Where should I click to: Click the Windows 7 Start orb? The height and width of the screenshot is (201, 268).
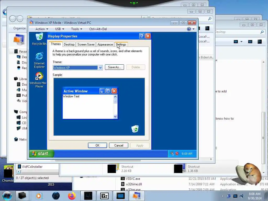(7, 196)
